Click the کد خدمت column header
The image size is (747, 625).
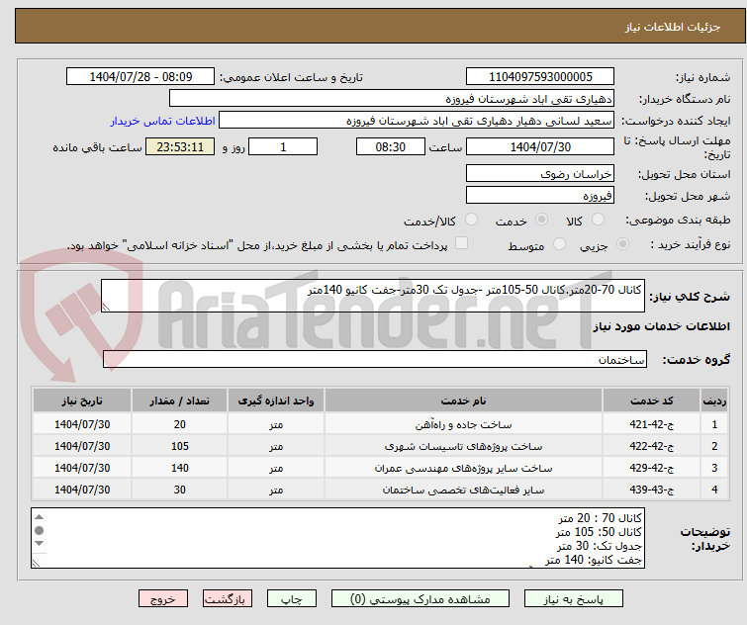tap(651, 401)
